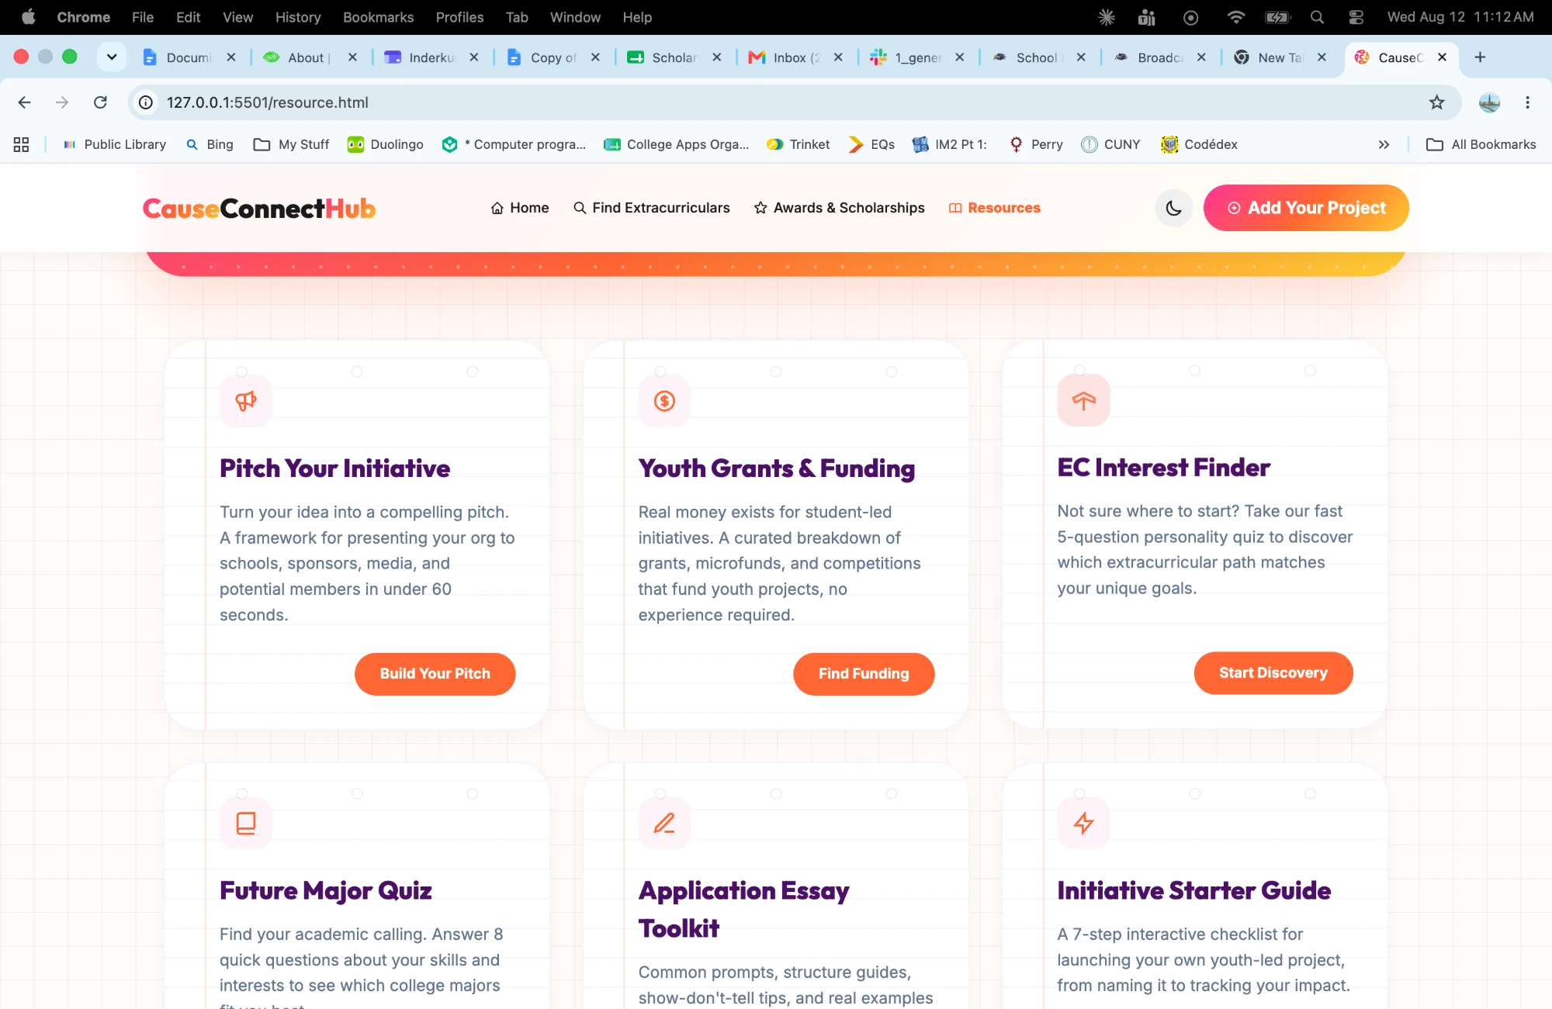This screenshot has width=1552, height=1009.
Task: Click the megaphone icon on Pitch Your Initiative card
Action: coord(246,401)
